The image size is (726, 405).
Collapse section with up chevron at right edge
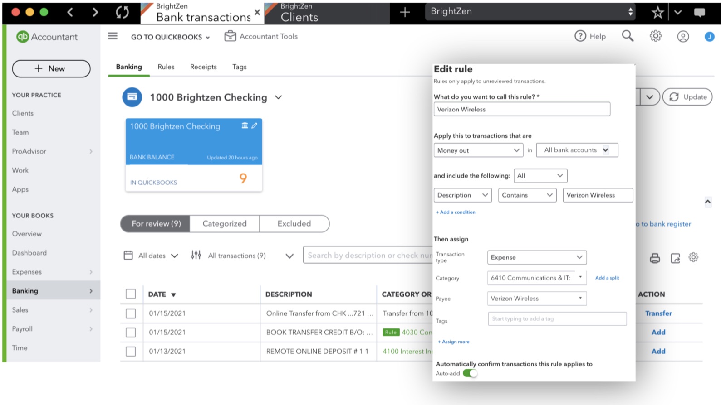[708, 202]
